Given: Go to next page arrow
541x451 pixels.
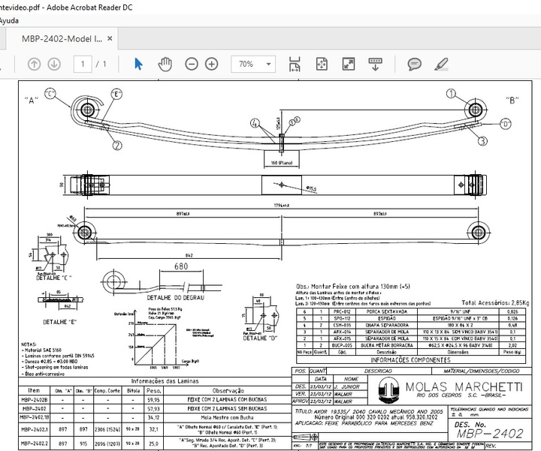Looking at the screenshot, I should tap(53, 64).
